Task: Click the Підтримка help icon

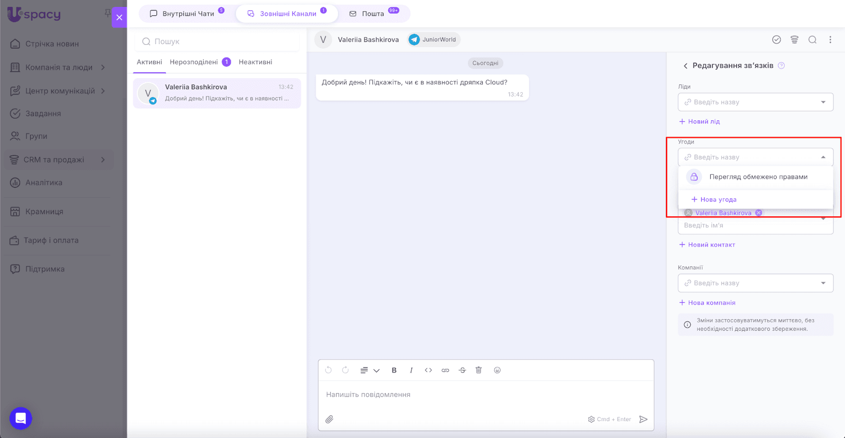Action: [x=15, y=269]
